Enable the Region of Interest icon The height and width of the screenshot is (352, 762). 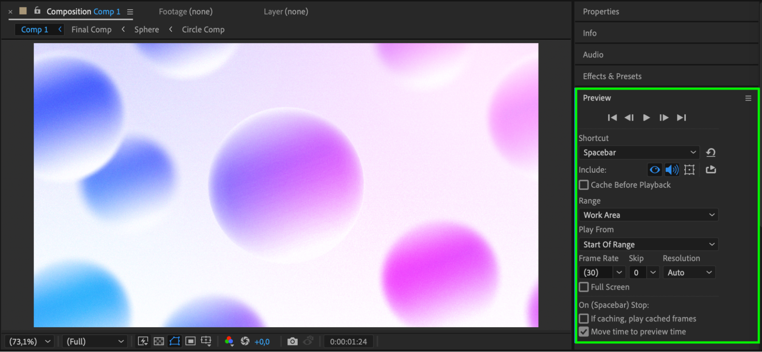(x=190, y=341)
